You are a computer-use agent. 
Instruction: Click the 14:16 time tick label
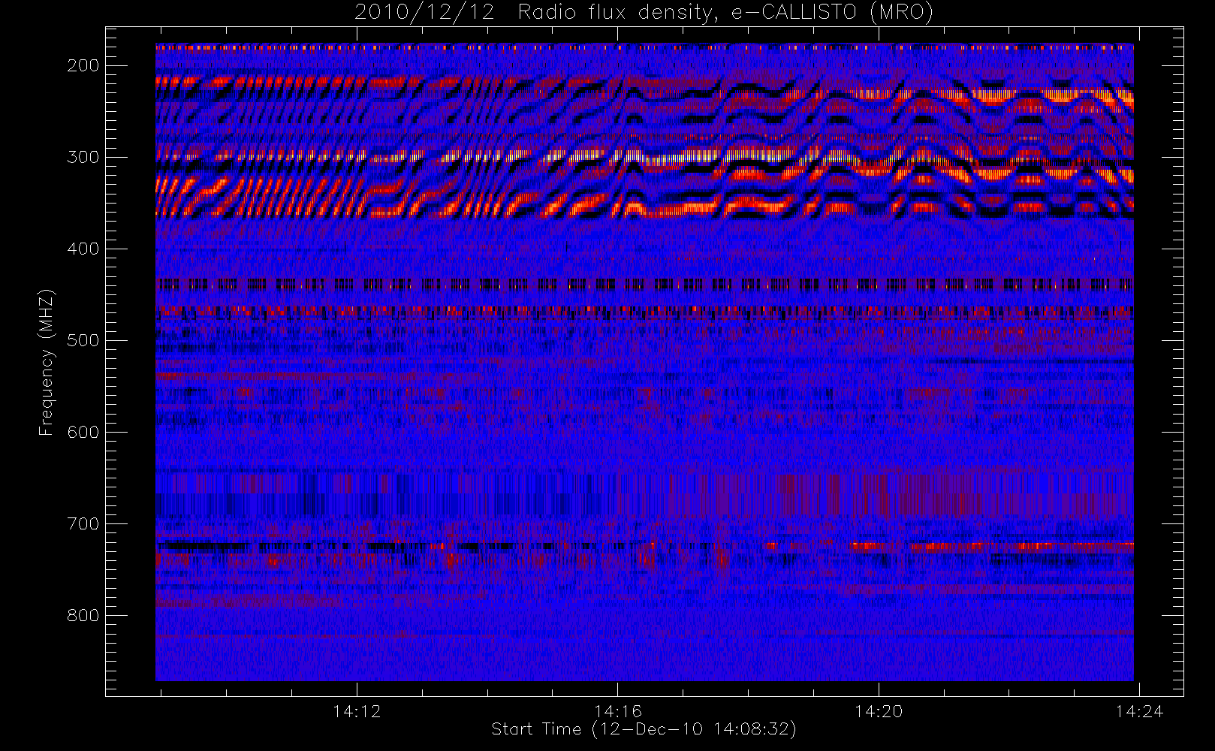click(617, 711)
